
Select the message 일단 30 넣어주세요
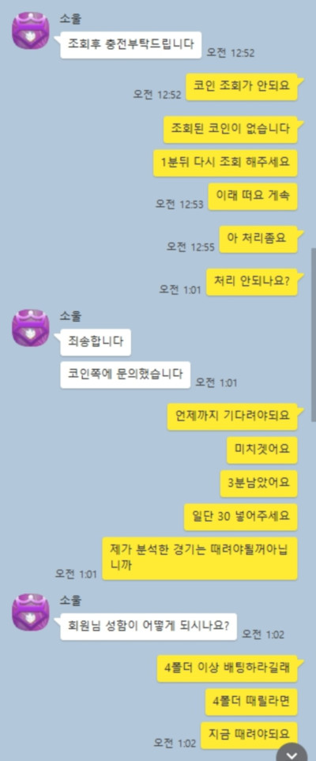click(241, 517)
